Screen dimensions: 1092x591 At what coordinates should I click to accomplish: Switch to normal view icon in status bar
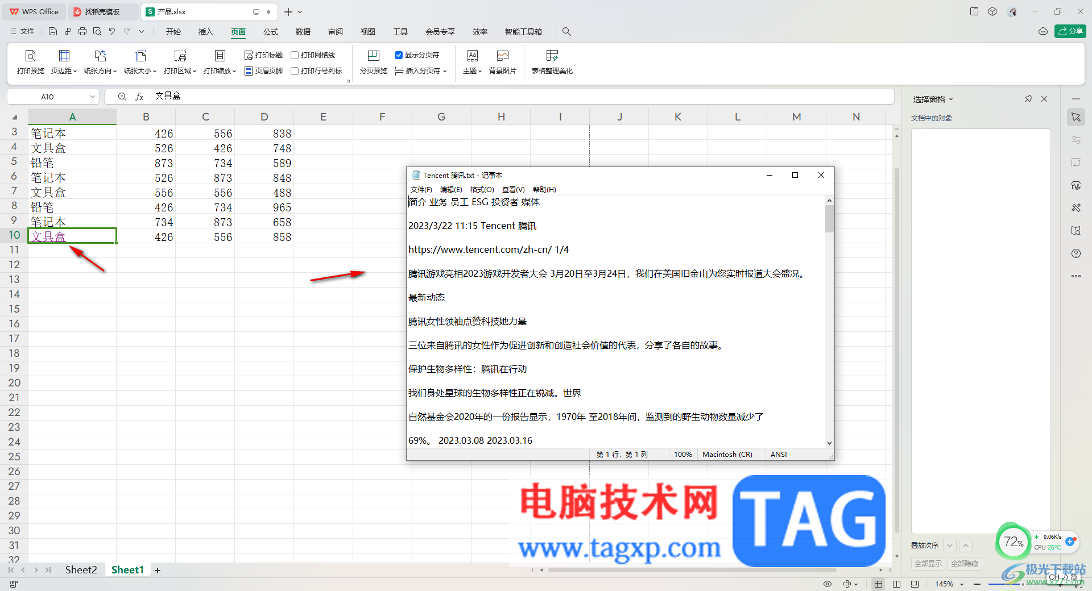(878, 584)
